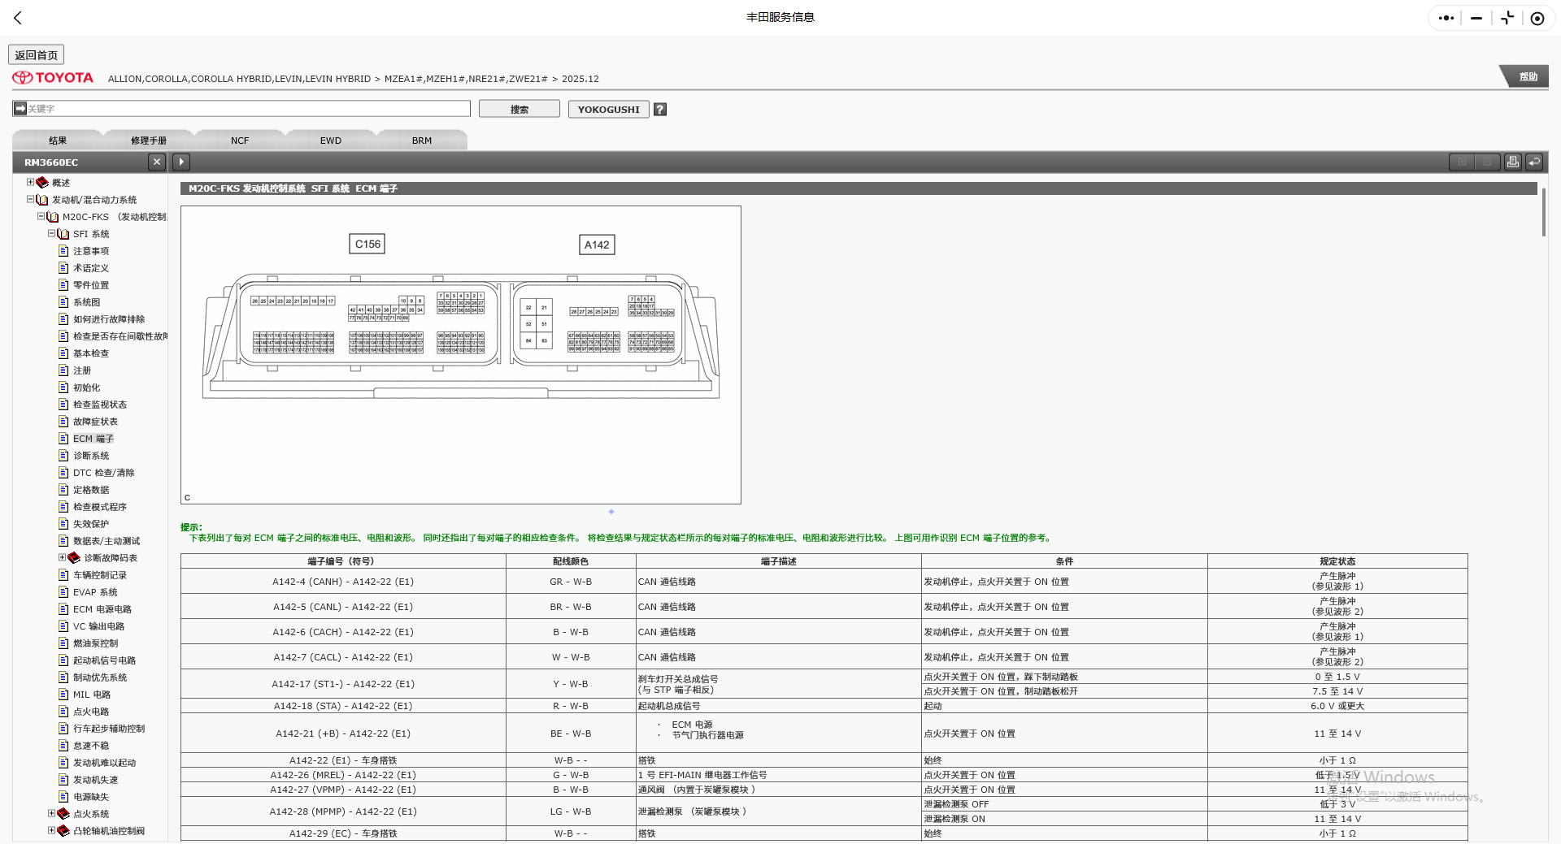Click the 返回首页 button
This screenshot has width=1561, height=844.
37,54
